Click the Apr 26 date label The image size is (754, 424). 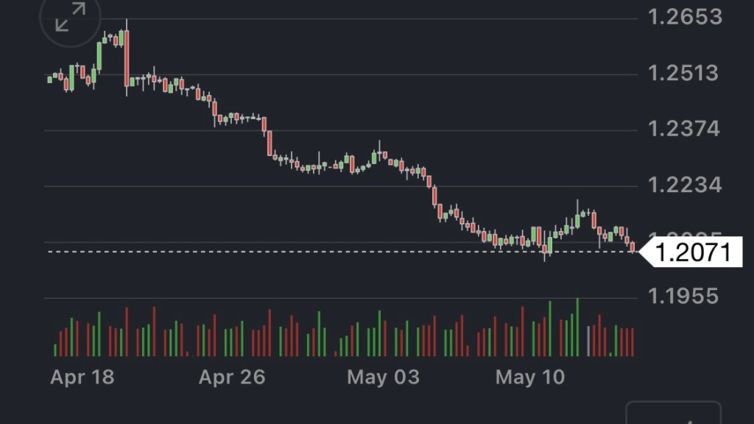[x=232, y=378]
